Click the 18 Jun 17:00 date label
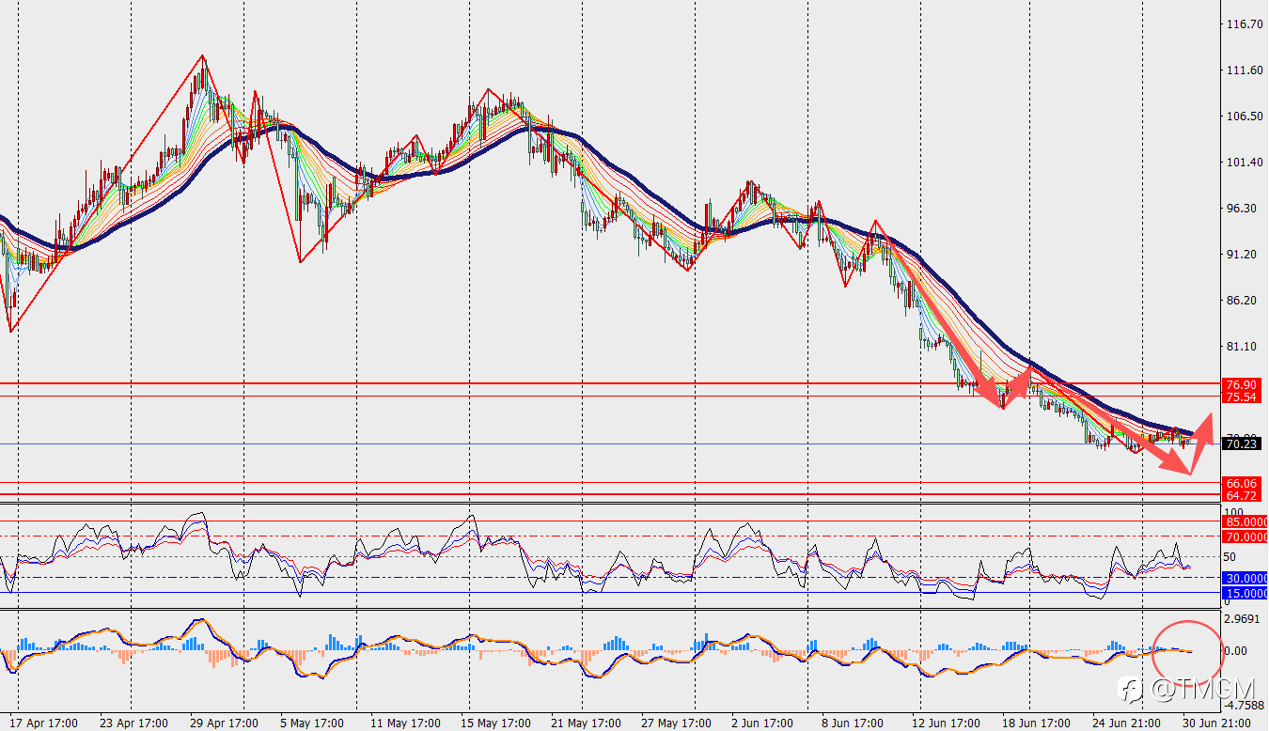Viewport: 1269px width, 731px height. (x=1036, y=723)
